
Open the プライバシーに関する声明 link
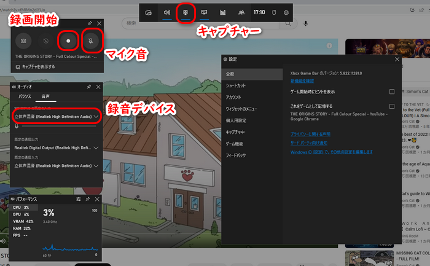[x=310, y=133]
